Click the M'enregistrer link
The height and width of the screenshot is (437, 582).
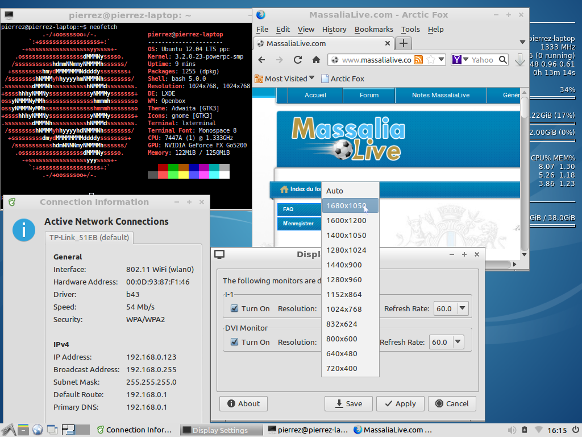[299, 224]
